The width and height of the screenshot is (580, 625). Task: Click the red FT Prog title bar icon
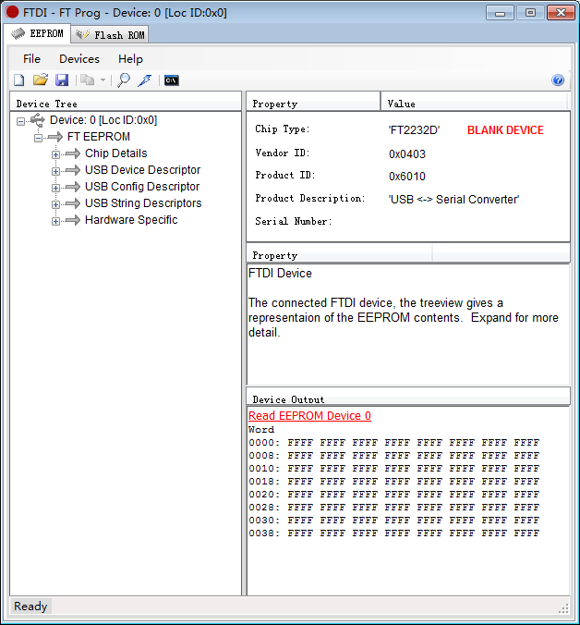click(12, 12)
